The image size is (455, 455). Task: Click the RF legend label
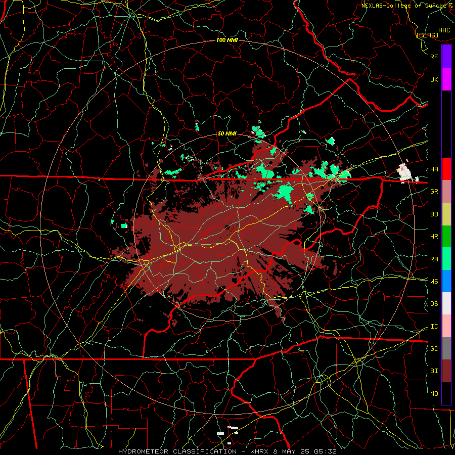434,57
